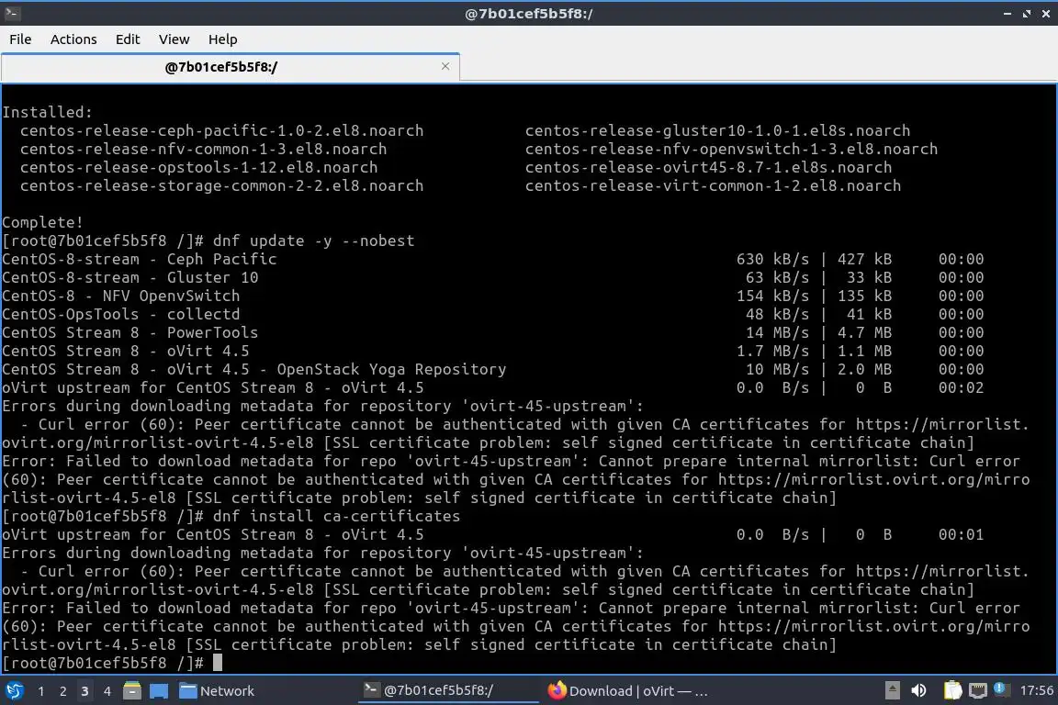Click the last shell prompt with cursor

(x=112, y=663)
